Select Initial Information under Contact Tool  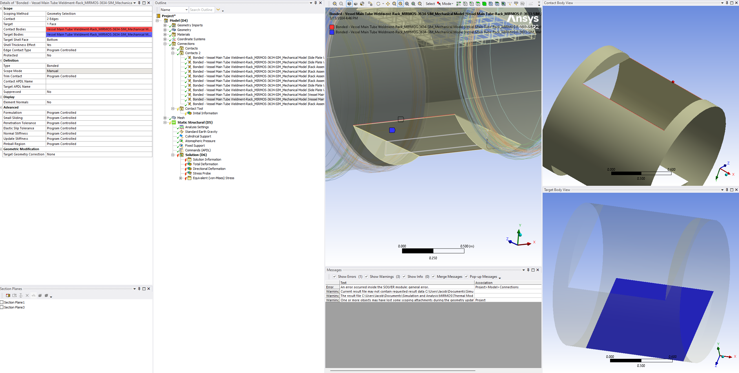point(205,113)
